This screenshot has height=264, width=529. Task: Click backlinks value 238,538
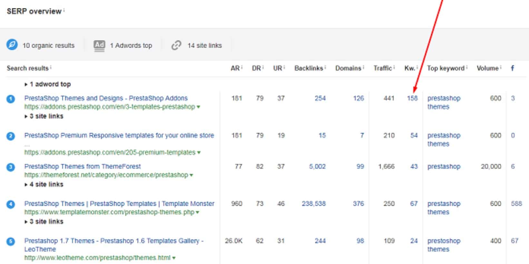pos(314,204)
